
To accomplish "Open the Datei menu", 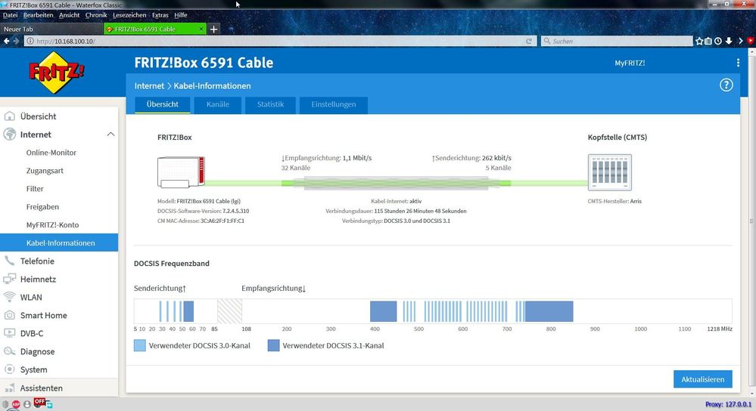I will (x=10, y=15).
